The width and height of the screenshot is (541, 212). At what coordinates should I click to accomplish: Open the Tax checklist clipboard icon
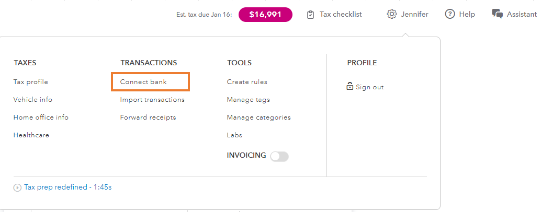tap(311, 15)
